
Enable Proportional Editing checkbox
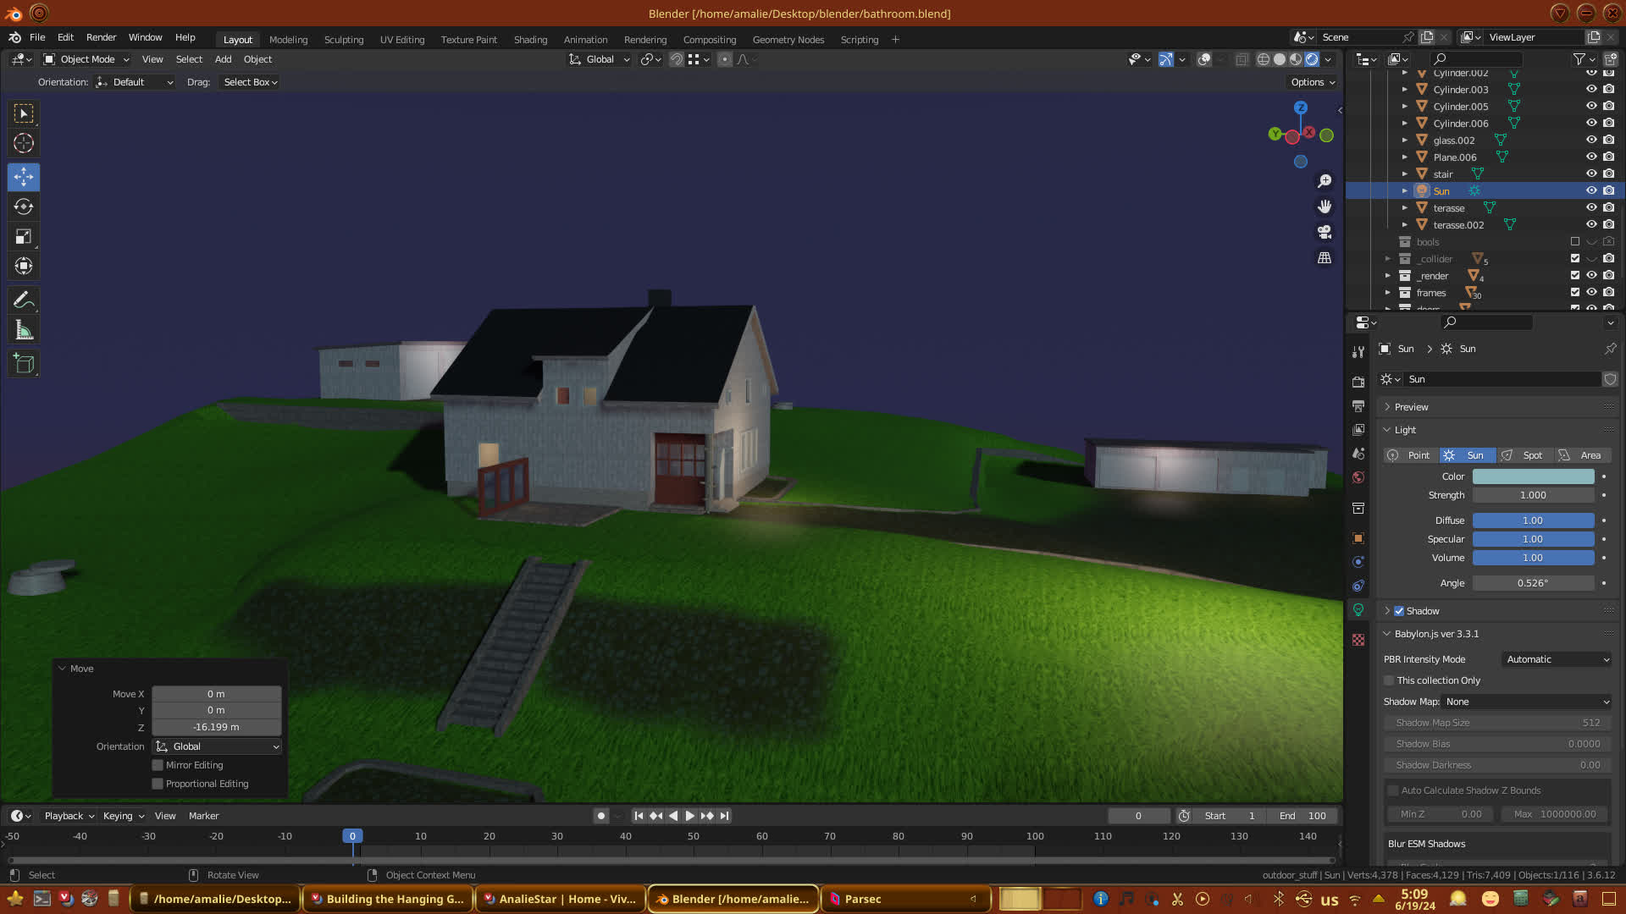point(158,784)
